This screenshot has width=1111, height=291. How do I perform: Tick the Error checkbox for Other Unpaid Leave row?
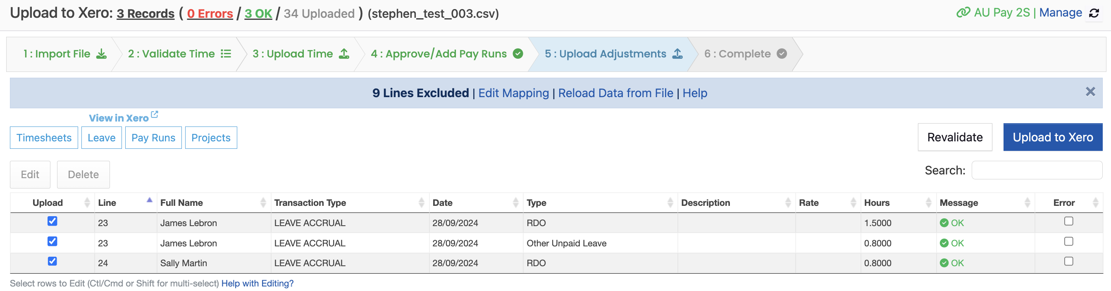(x=1069, y=241)
